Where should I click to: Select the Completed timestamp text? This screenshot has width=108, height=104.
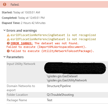pyautogui.click(x=31, y=18)
